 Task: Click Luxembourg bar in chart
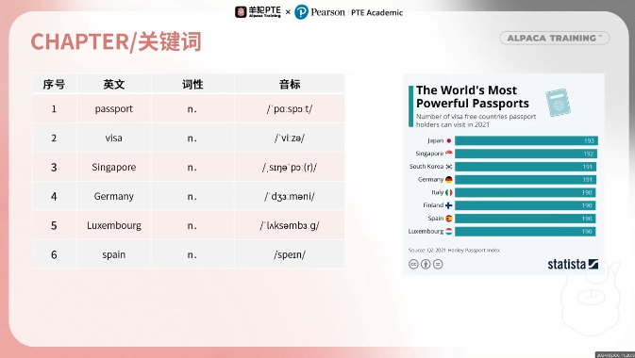[x=525, y=232]
